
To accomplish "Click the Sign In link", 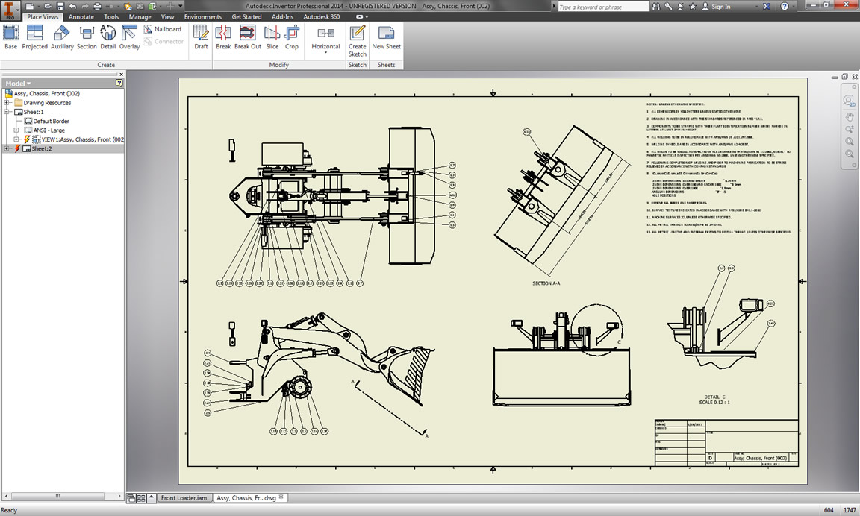I will (720, 7).
